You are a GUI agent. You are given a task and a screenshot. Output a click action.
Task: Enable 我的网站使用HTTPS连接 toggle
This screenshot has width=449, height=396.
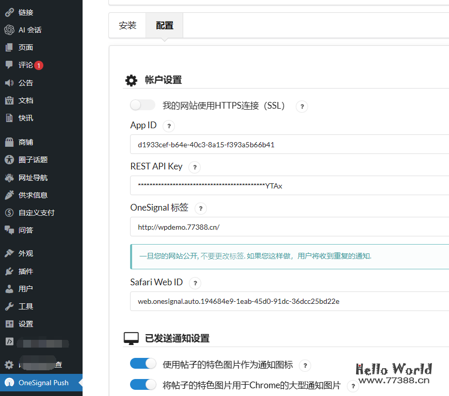pyautogui.click(x=142, y=105)
